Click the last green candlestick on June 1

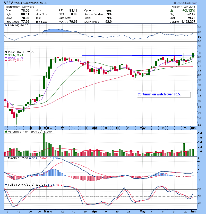point(193,55)
